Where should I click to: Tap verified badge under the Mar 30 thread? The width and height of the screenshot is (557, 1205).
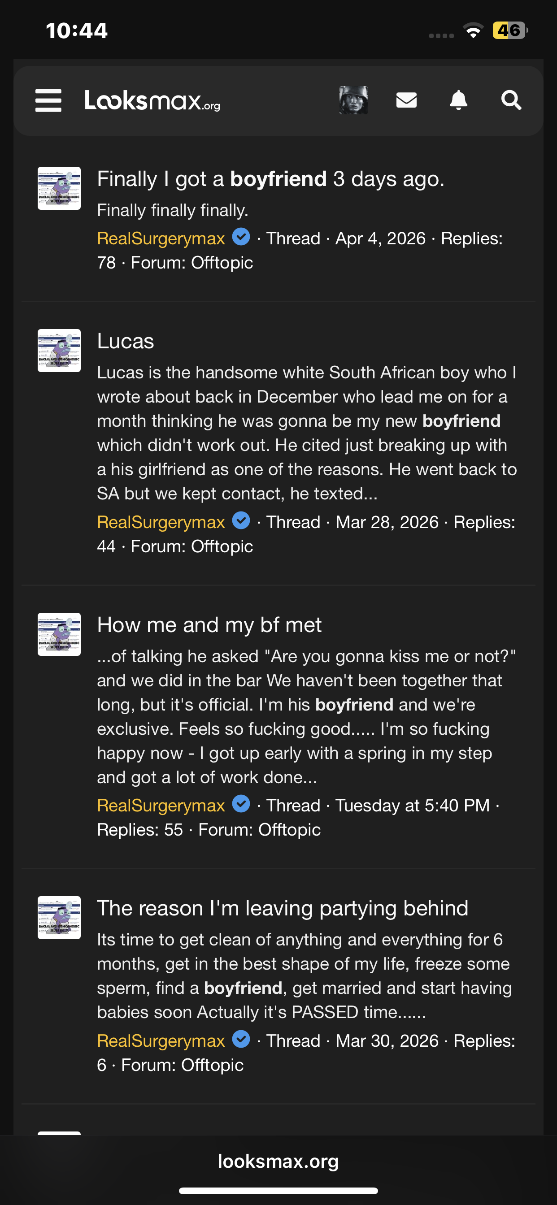point(241,1040)
